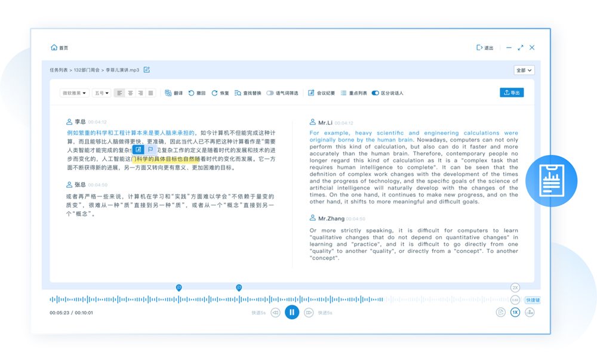
Task: Open the 会议纪要 meeting minutes editor
Action: click(321, 93)
